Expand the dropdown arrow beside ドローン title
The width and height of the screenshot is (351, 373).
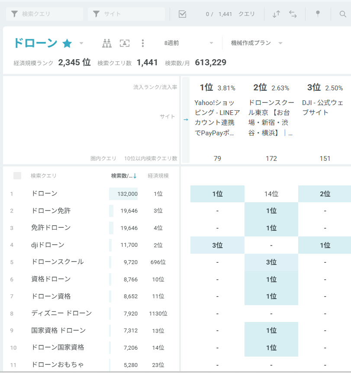point(81,43)
